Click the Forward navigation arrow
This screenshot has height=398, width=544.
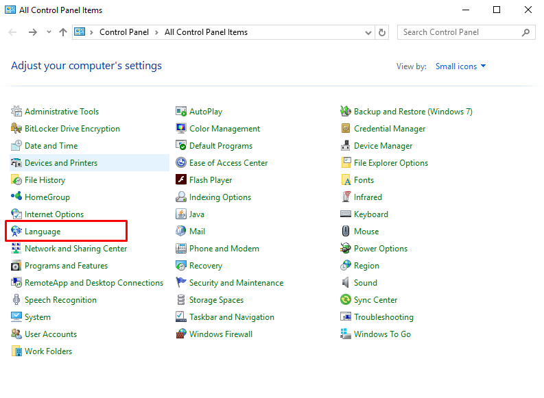click(x=33, y=32)
